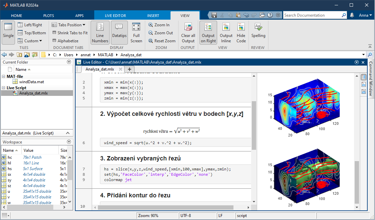Collapse the MAT-file group

tap(4, 77)
